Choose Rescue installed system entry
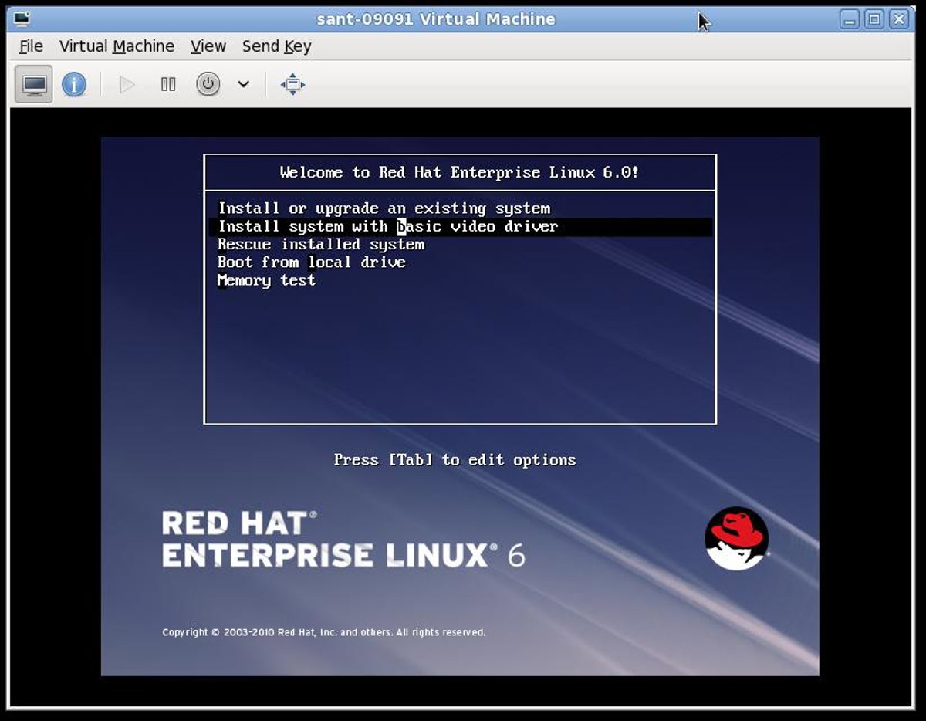 click(x=320, y=244)
